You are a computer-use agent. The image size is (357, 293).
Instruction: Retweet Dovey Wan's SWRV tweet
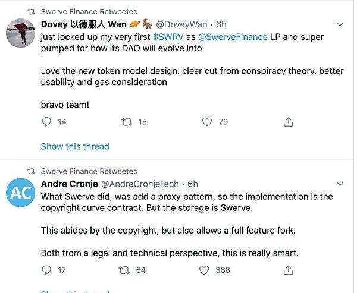126,122
